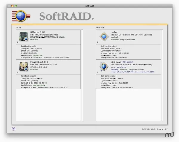Select the SSD Boot mirror volume icon
179x142 pixels.
104,67
